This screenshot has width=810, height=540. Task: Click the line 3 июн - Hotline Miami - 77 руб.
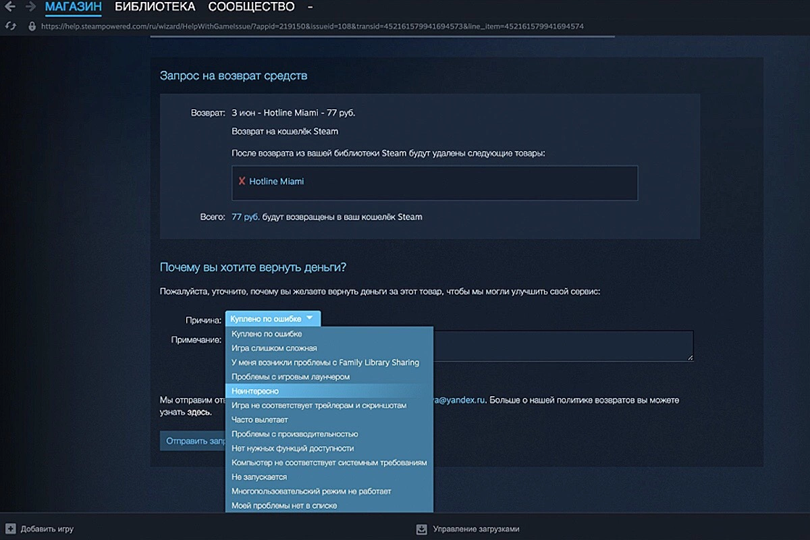click(x=294, y=113)
